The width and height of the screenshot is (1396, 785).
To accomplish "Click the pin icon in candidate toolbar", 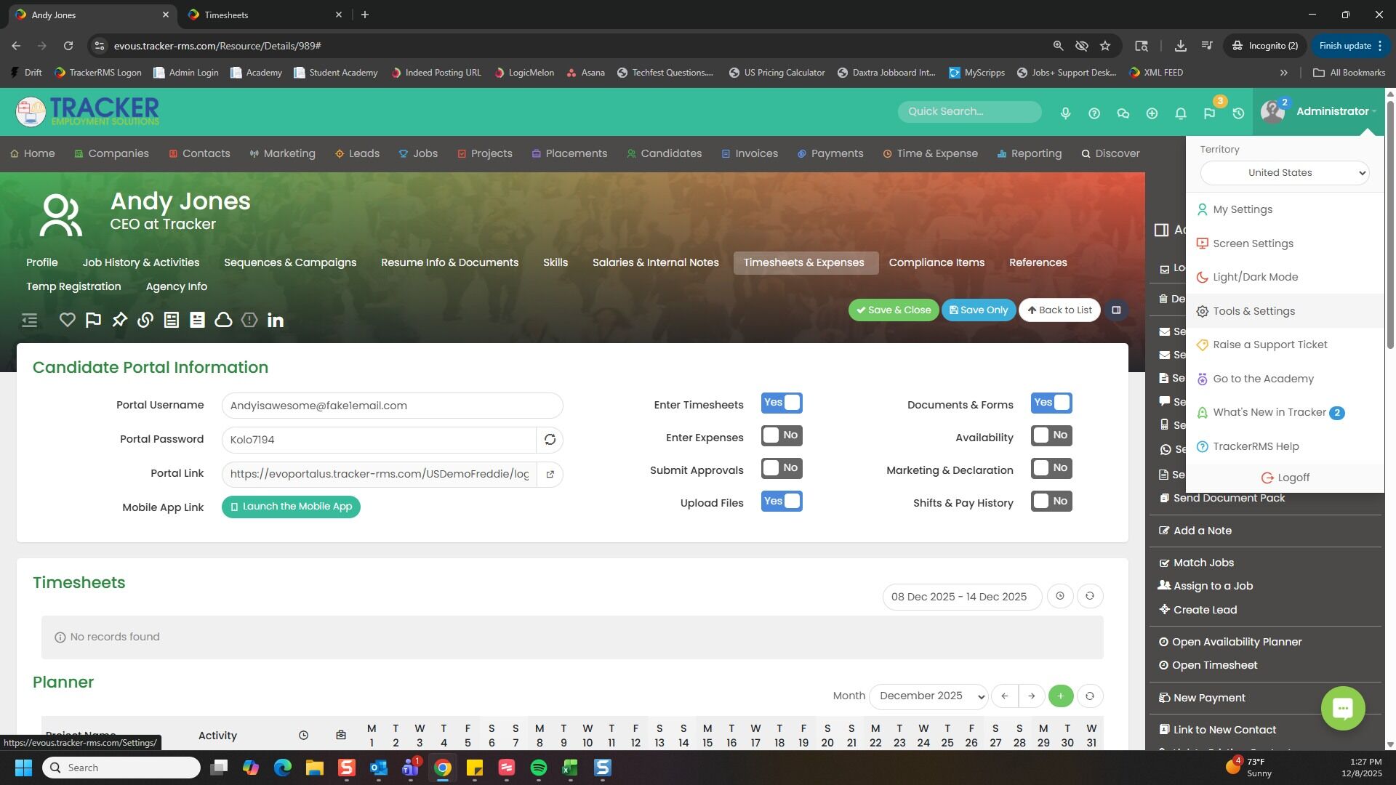I will (x=119, y=320).
